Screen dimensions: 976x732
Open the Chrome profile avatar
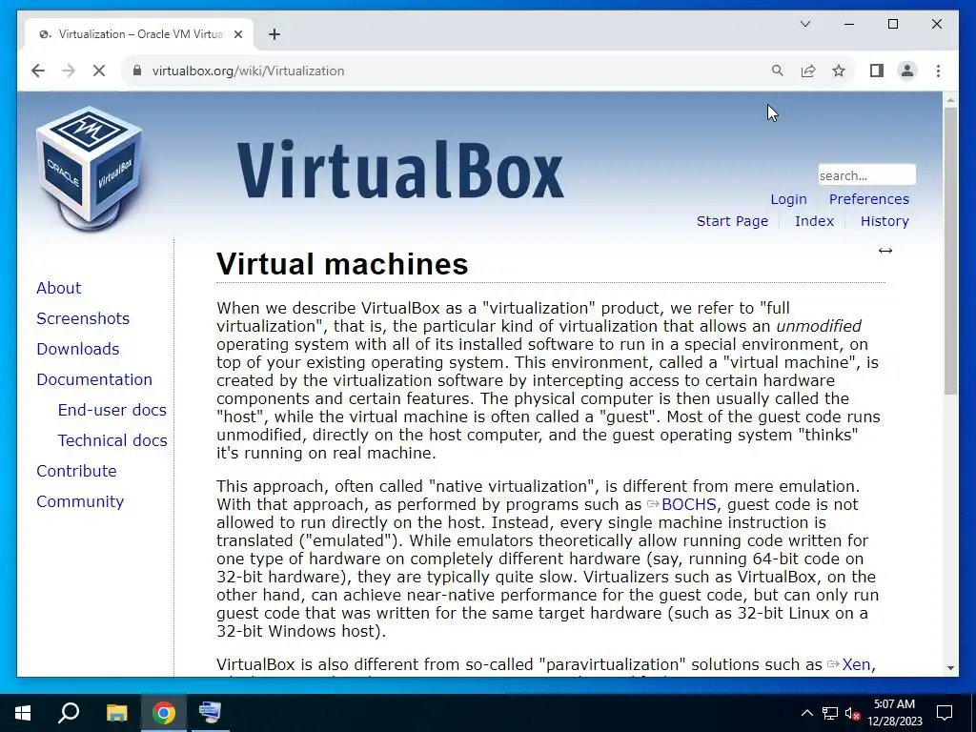907,71
